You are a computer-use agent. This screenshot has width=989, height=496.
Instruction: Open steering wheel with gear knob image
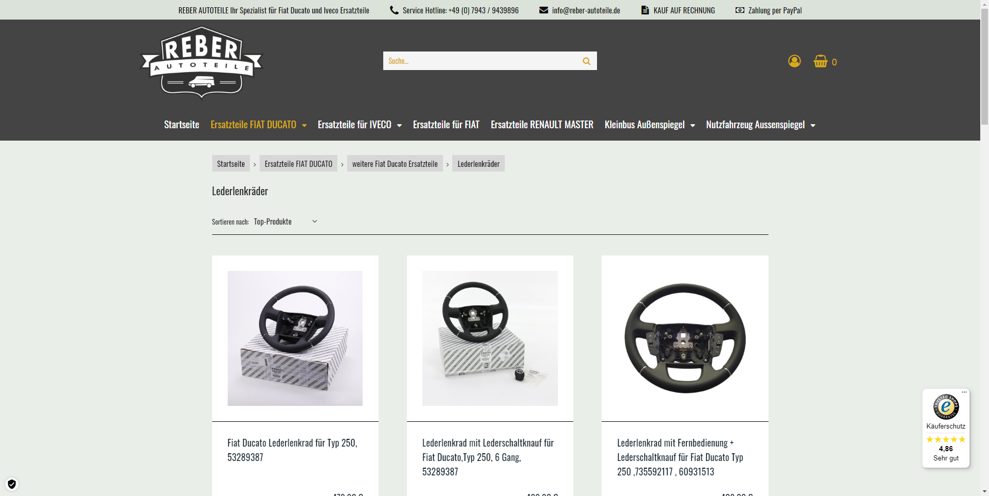(x=490, y=338)
